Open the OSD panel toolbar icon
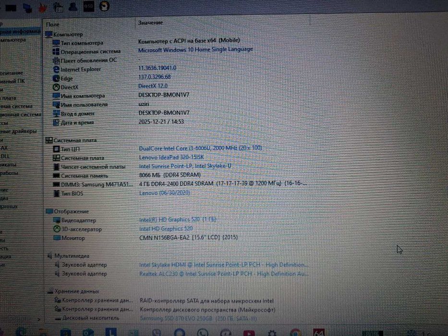The image size is (448, 336). (88, 6)
